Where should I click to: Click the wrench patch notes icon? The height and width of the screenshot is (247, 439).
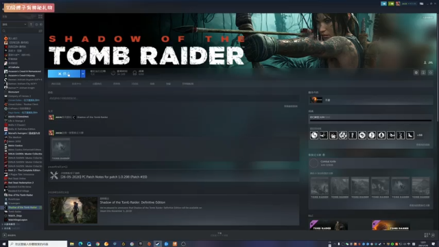click(x=54, y=176)
